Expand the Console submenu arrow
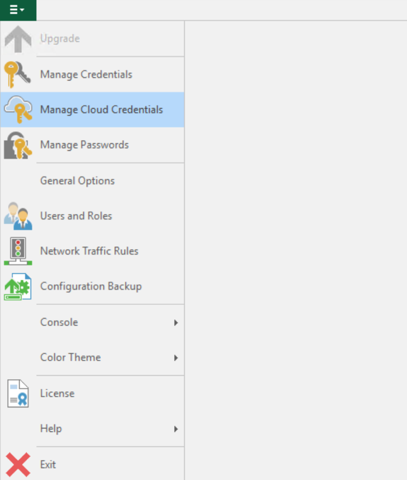The image size is (407, 480). coord(176,323)
